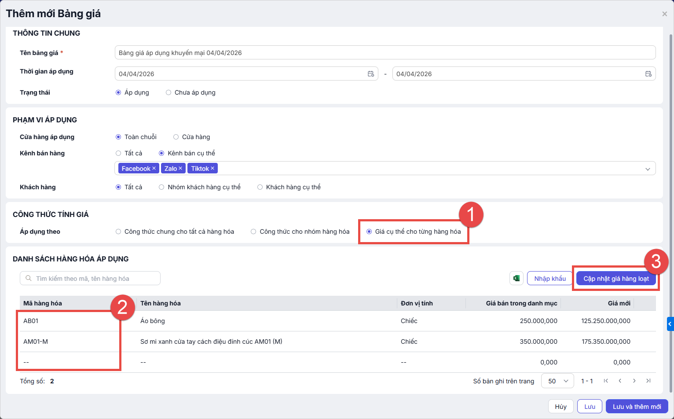The image size is (674, 419).
Task: Click the price list name field
Action: [385, 53]
